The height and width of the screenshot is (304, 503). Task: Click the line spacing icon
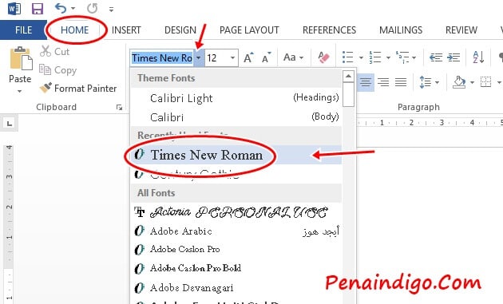[426, 82]
